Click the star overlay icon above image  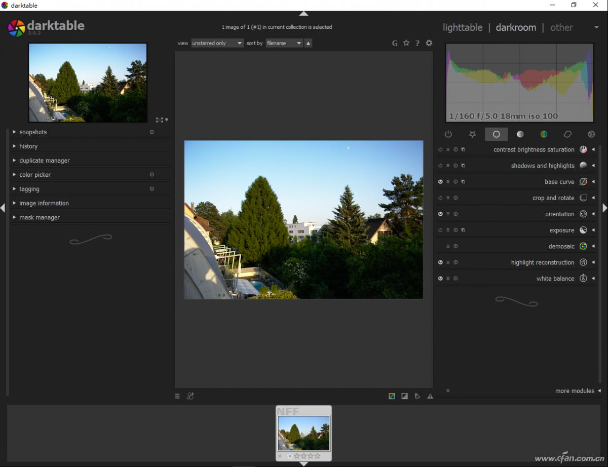pos(406,43)
